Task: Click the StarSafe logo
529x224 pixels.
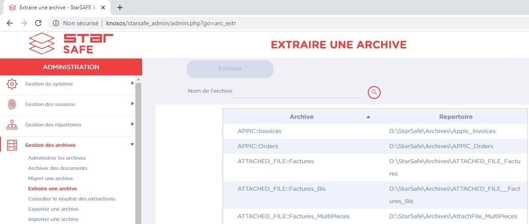Action: tap(71, 43)
